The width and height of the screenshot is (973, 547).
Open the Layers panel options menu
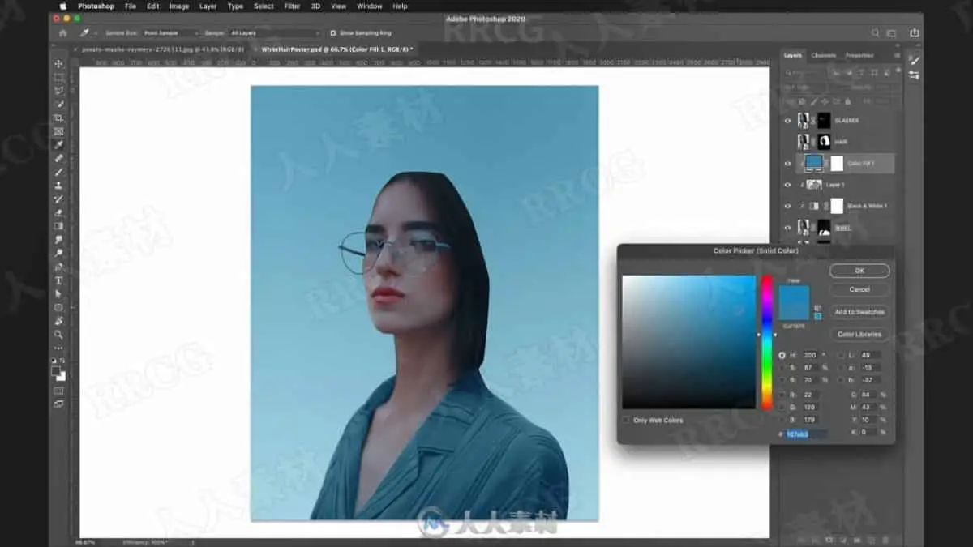(x=897, y=56)
